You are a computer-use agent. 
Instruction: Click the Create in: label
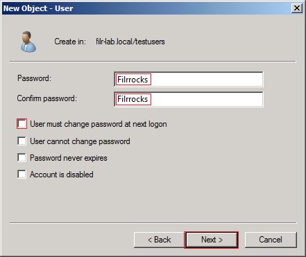pyautogui.click(x=70, y=42)
